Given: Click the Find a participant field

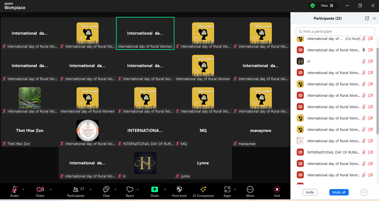Looking at the screenshot, I should (x=335, y=32).
